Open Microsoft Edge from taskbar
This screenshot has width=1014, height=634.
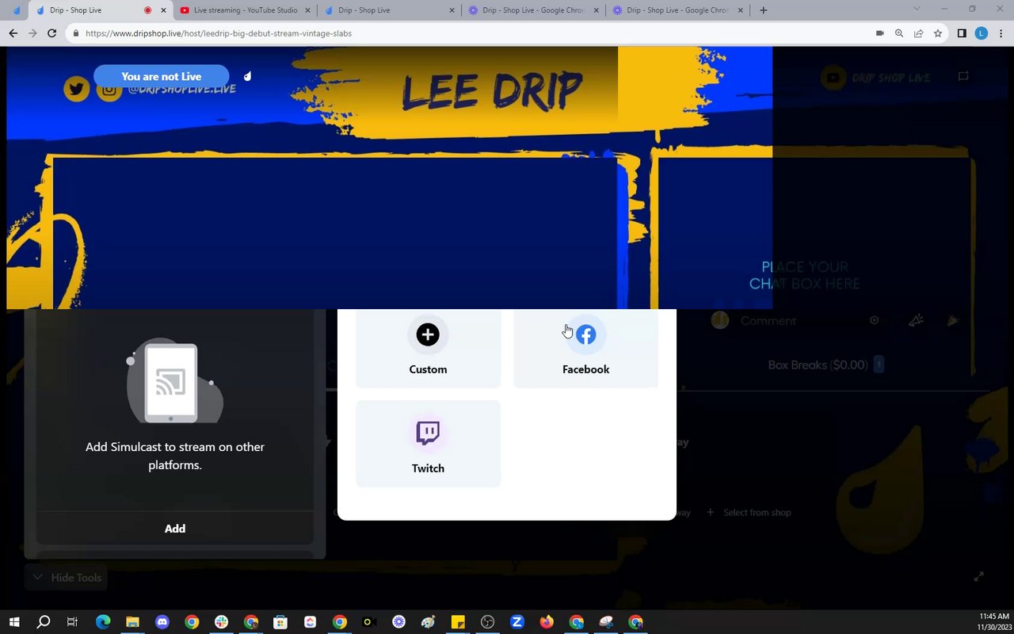(x=103, y=622)
